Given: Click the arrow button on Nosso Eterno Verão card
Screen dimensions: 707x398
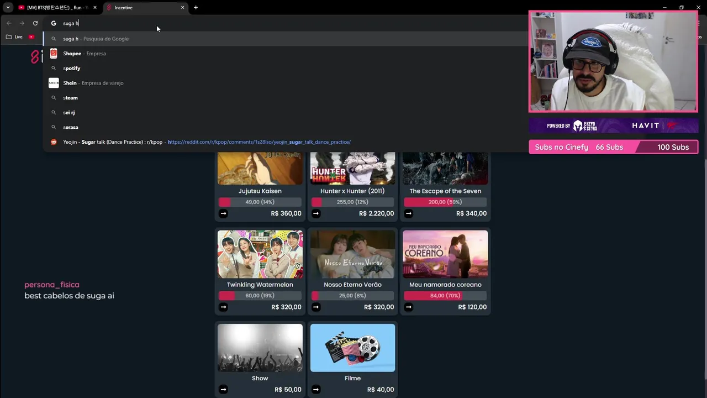Looking at the screenshot, I should click(316, 307).
